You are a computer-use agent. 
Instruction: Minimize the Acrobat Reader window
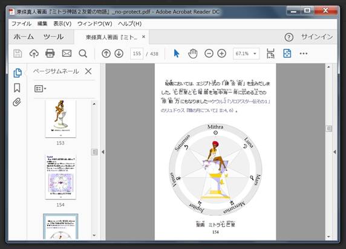[294, 11]
